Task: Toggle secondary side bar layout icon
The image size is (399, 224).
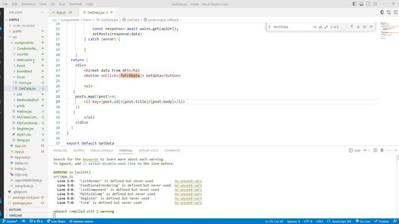Action: 368,4
